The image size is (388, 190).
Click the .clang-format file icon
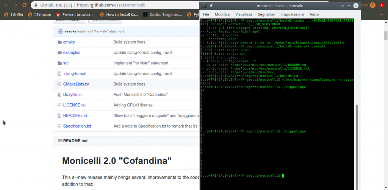(59, 74)
